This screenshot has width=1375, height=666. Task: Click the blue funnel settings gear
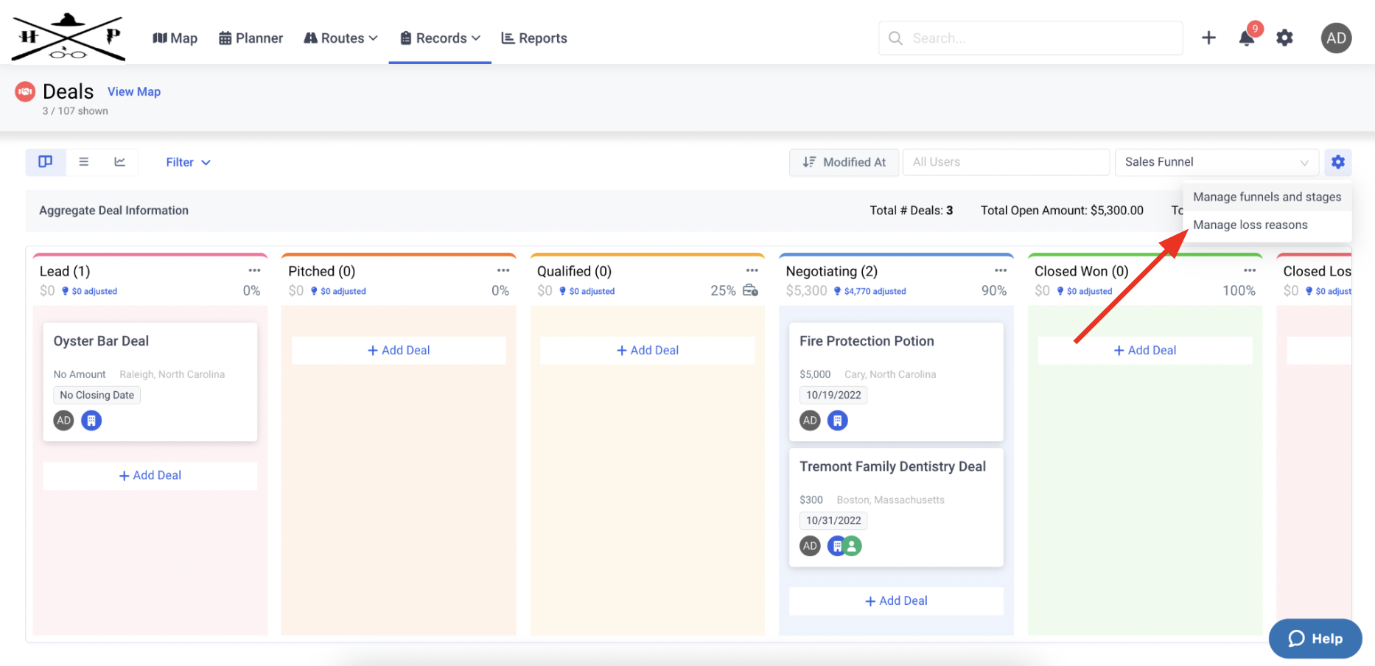1338,162
